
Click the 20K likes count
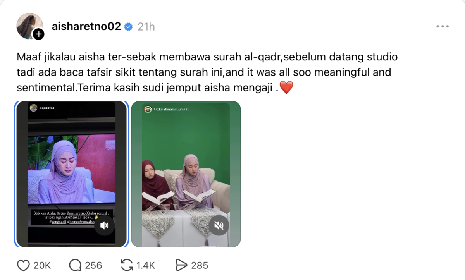(x=42, y=265)
